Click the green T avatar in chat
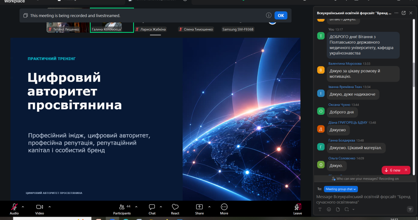 tap(321, 36)
